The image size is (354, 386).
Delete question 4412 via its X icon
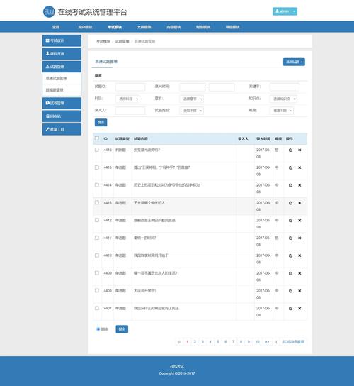coord(299,221)
